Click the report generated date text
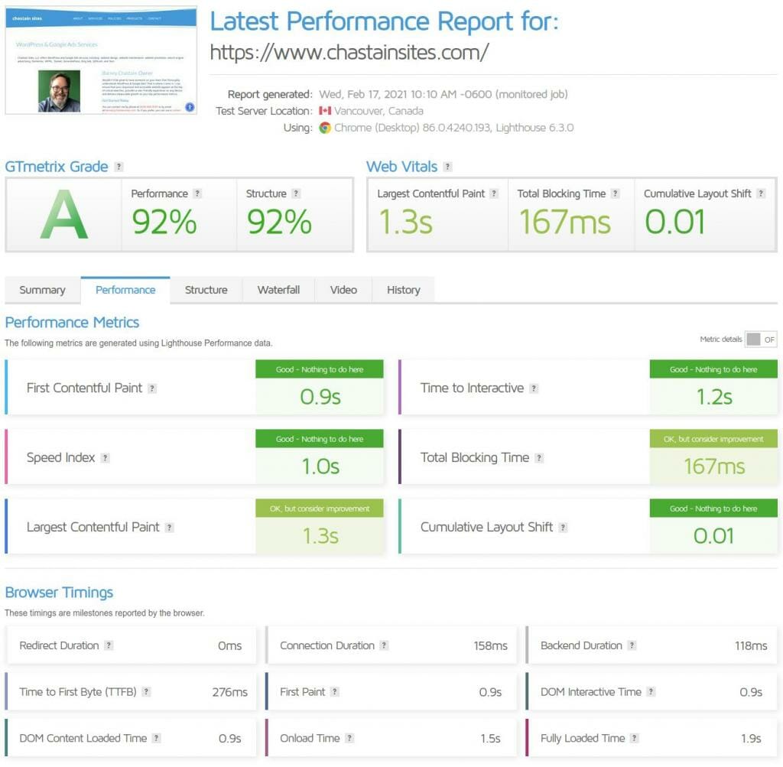This screenshot has height=767, width=783. [443, 94]
